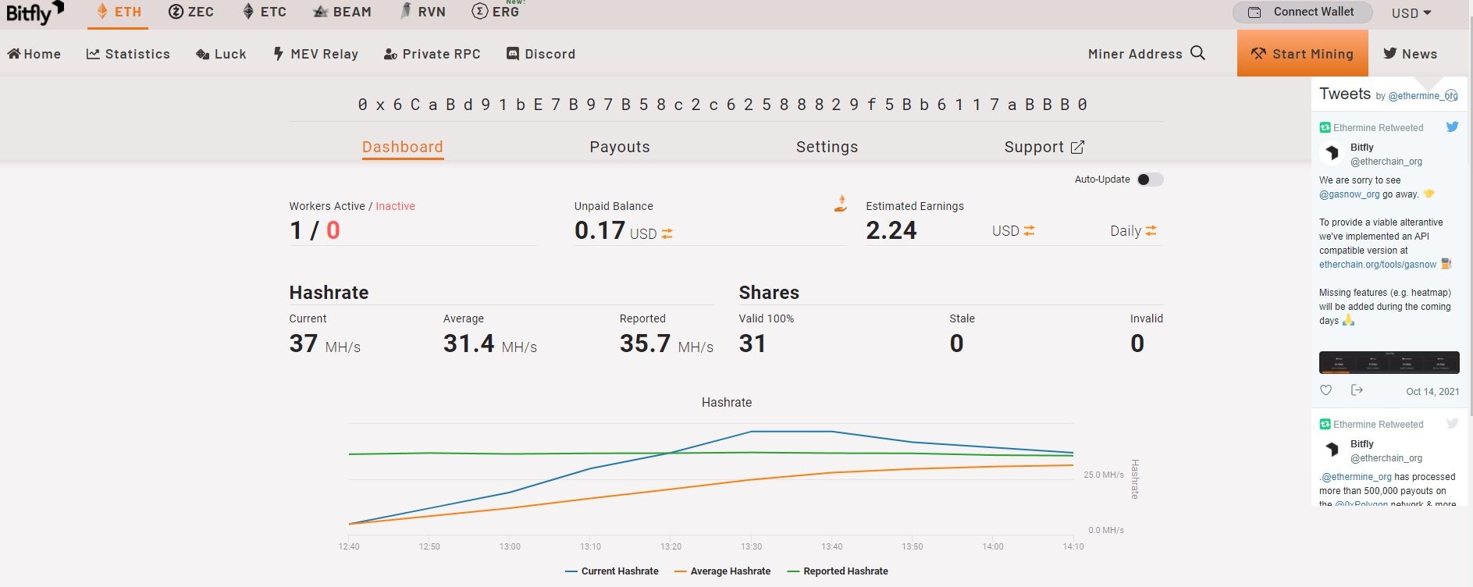Click the Twitter bird on the gasnow tweet

pos(1452,126)
